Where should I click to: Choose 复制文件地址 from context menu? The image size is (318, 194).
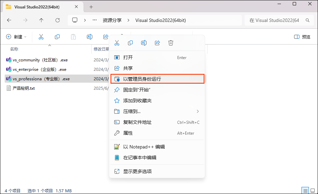click(x=157, y=122)
